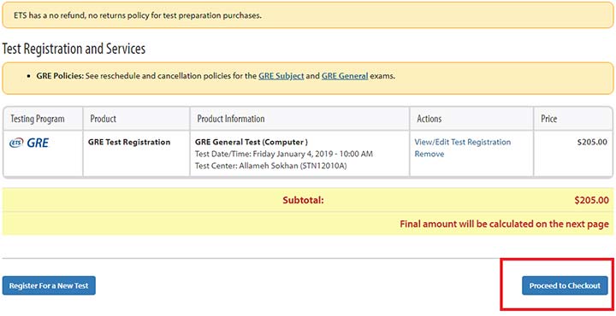The image size is (616, 316).
Task: Open View/Edit Test Registration link
Action: 462,142
